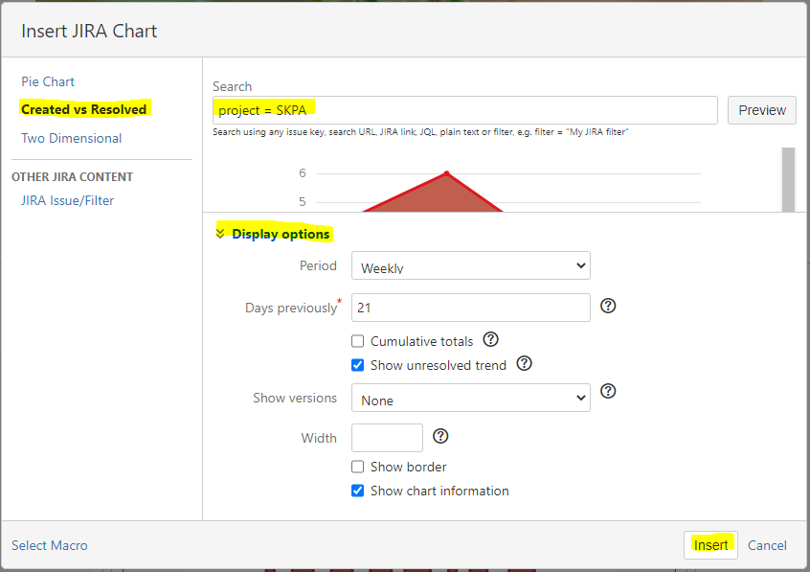This screenshot has height=572, width=810.
Task: Cancel the Insert JIRA Chart dialog
Action: coord(767,545)
